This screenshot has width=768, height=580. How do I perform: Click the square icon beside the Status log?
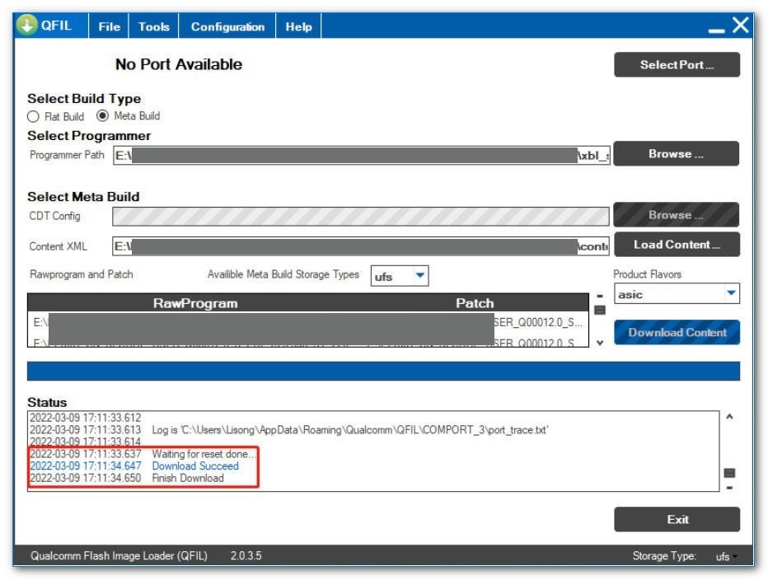pos(729,473)
